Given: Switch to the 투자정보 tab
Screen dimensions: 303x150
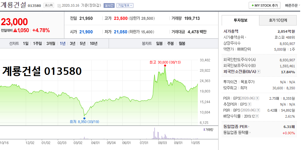Looking at the screenshot, I should [x=241, y=20].
